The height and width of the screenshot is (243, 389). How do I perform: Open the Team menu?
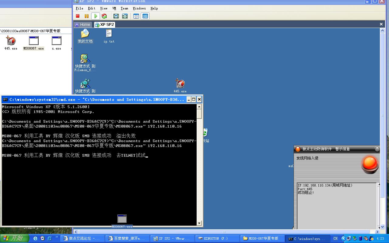click(x=124, y=9)
